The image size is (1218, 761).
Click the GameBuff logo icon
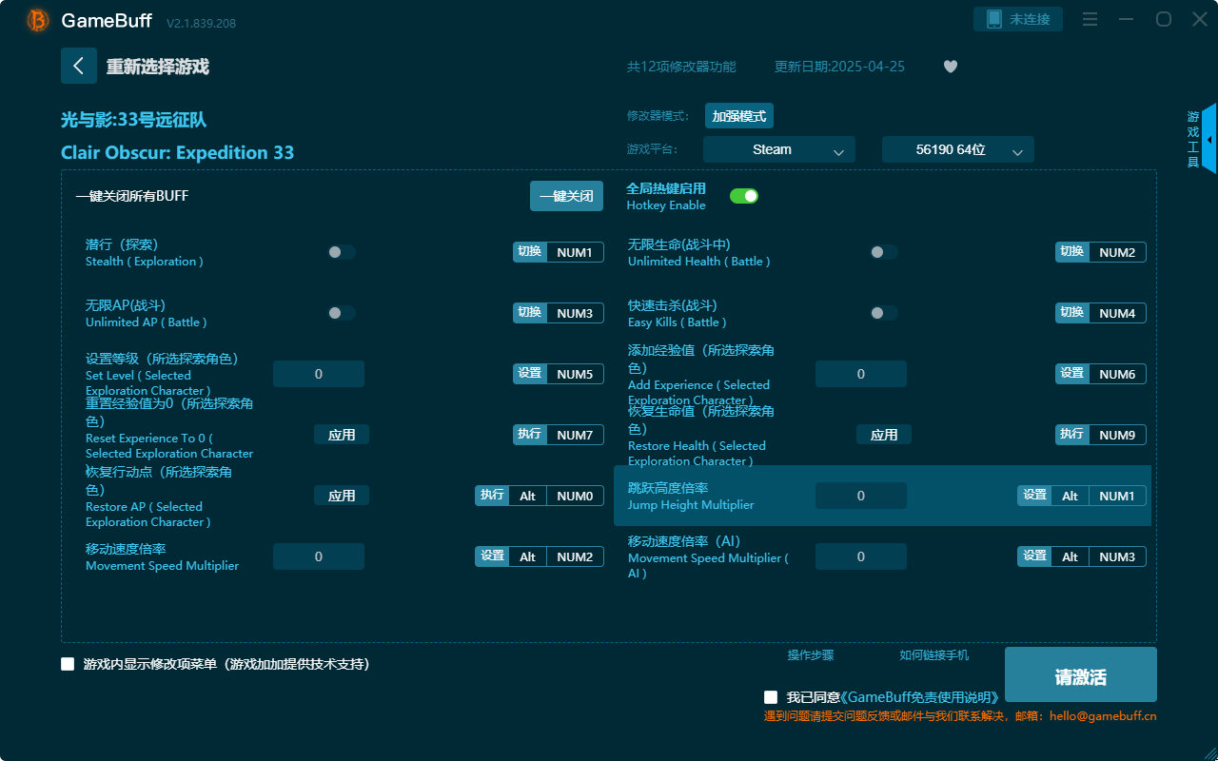pyautogui.click(x=38, y=20)
